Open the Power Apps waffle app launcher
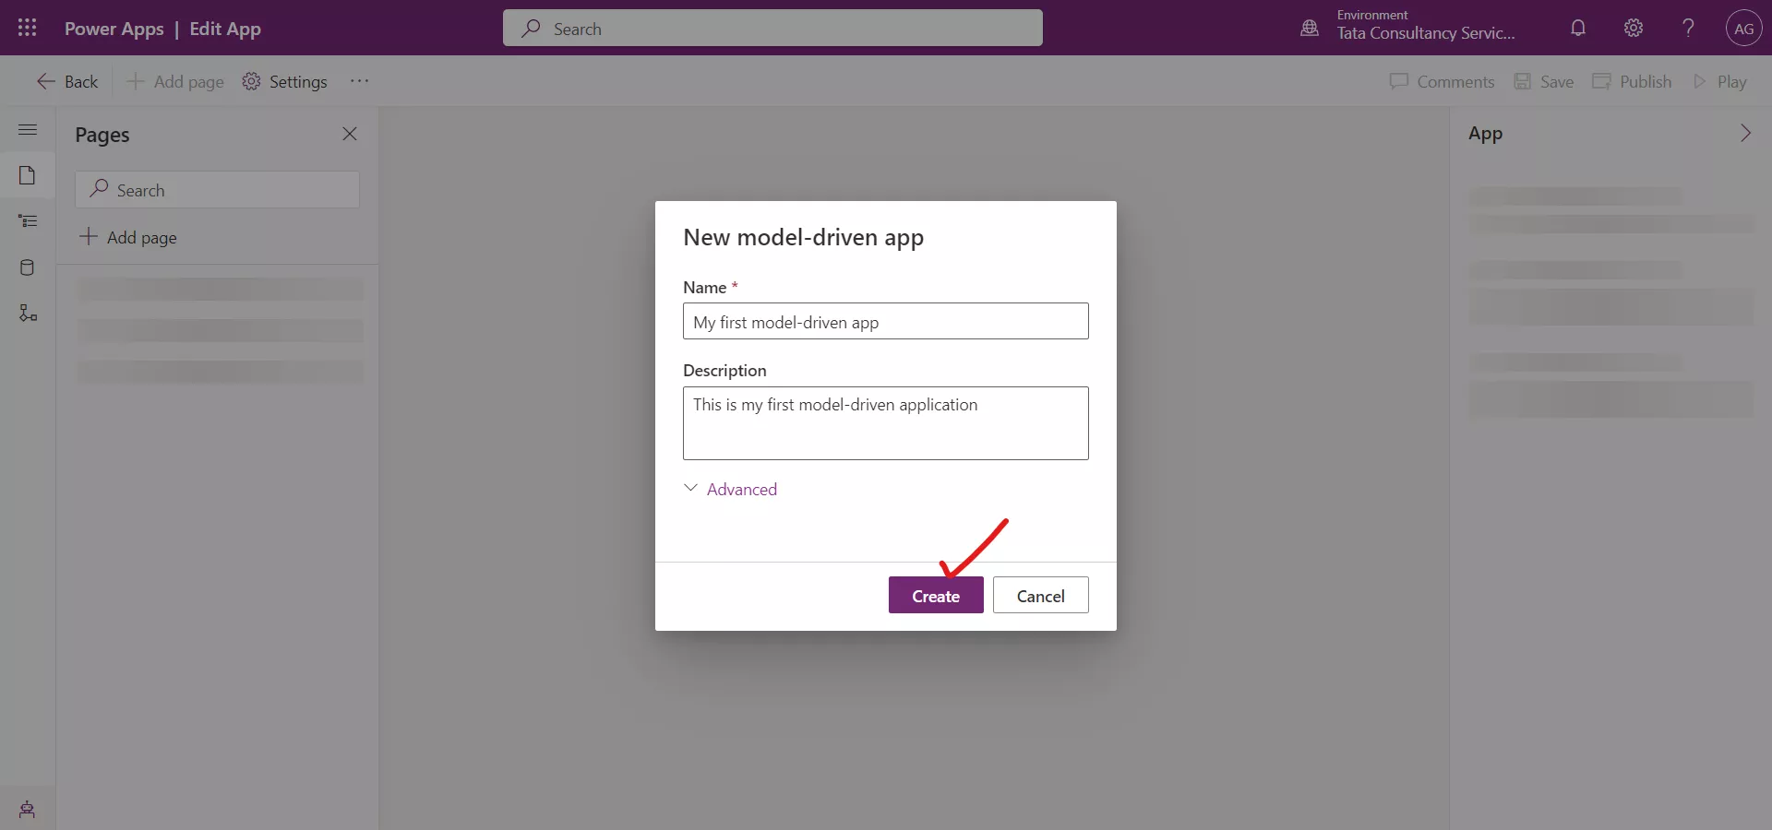 (27, 28)
